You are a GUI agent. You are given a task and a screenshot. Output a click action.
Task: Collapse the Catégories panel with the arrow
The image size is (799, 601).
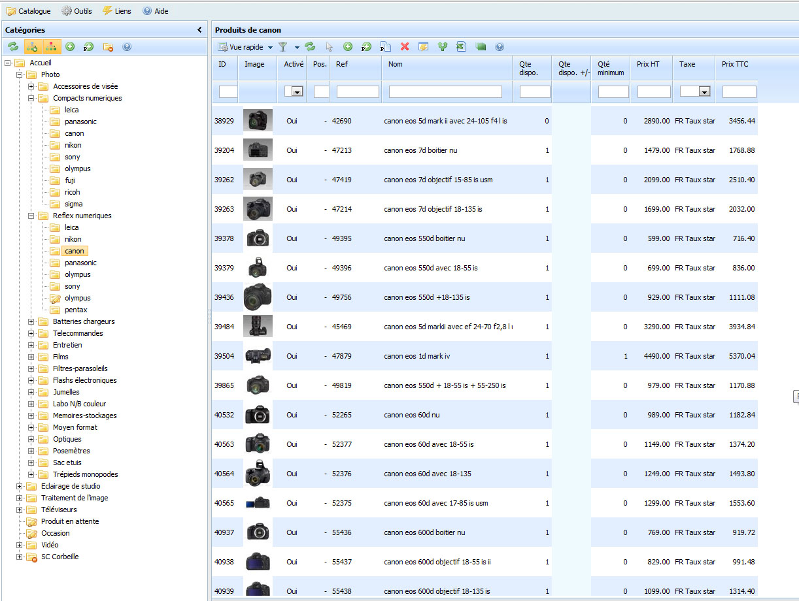[x=199, y=30]
